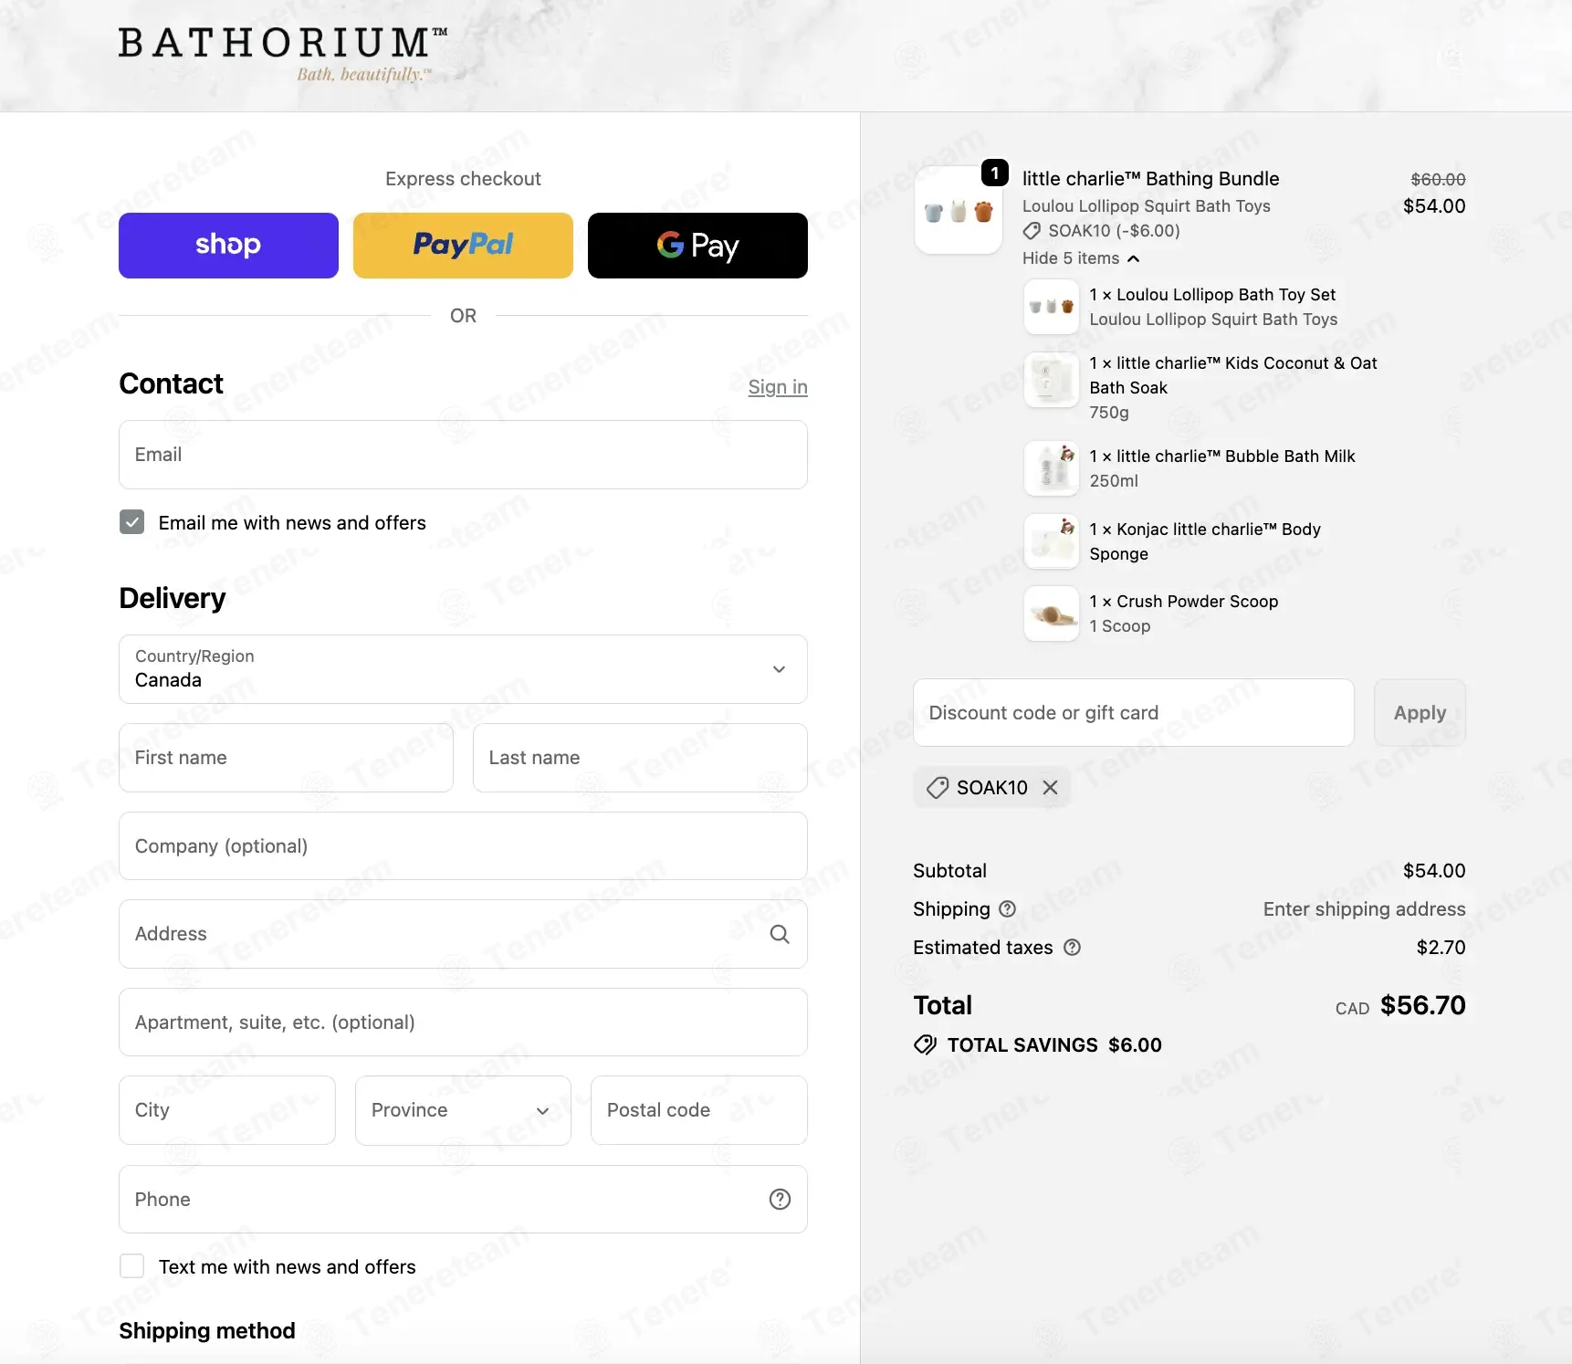Screen dimensions: 1572x1364
Task: Click the SOAK10 tag icon in chip
Action: (x=938, y=788)
